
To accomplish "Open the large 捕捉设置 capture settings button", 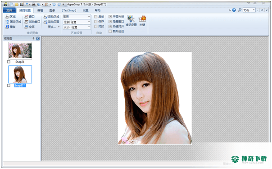I will click(x=131, y=21).
